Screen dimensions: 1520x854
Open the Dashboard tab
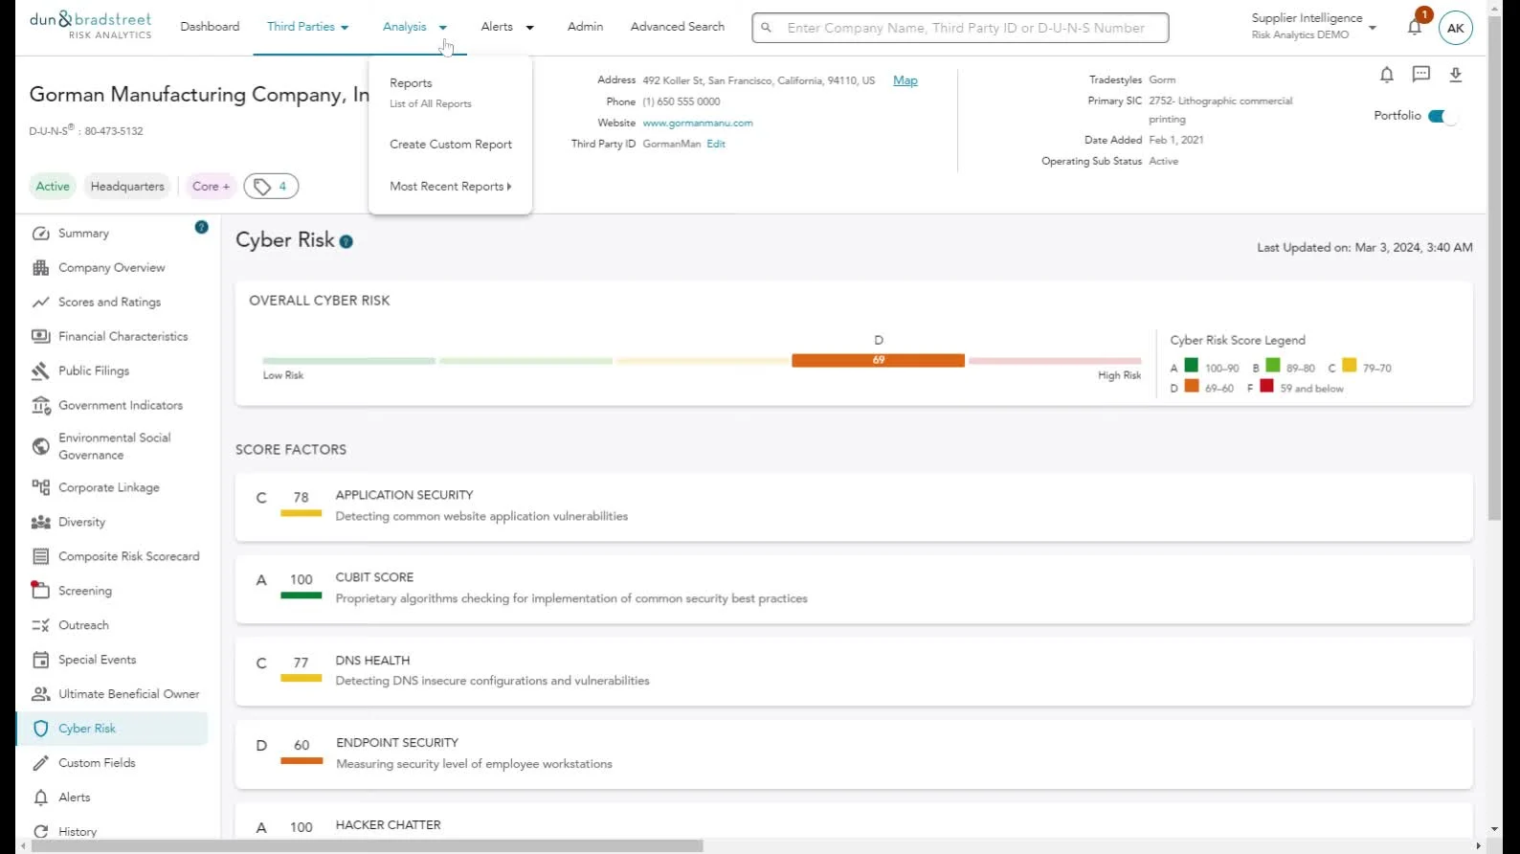click(210, 27)
